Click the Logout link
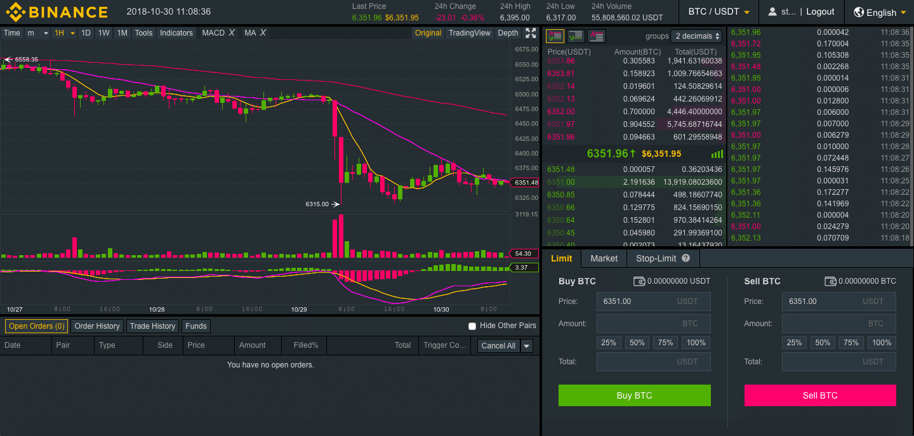 [819, 11]
